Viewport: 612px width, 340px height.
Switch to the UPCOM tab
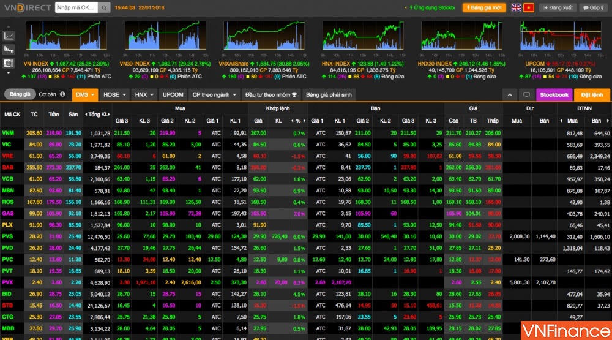pyautogui.click(x=173, y=95)
